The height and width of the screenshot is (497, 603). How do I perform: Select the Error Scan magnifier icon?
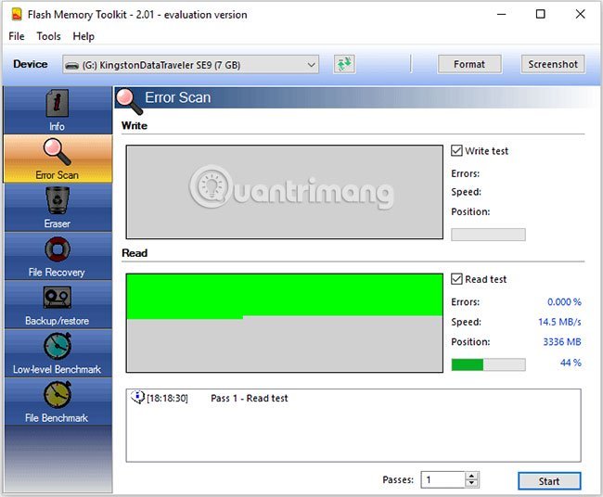58,151
